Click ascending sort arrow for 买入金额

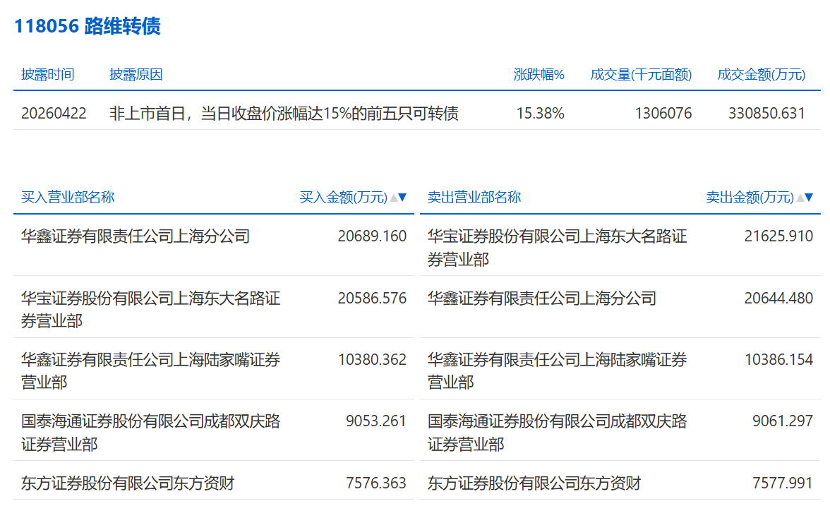tap(394, 198)
